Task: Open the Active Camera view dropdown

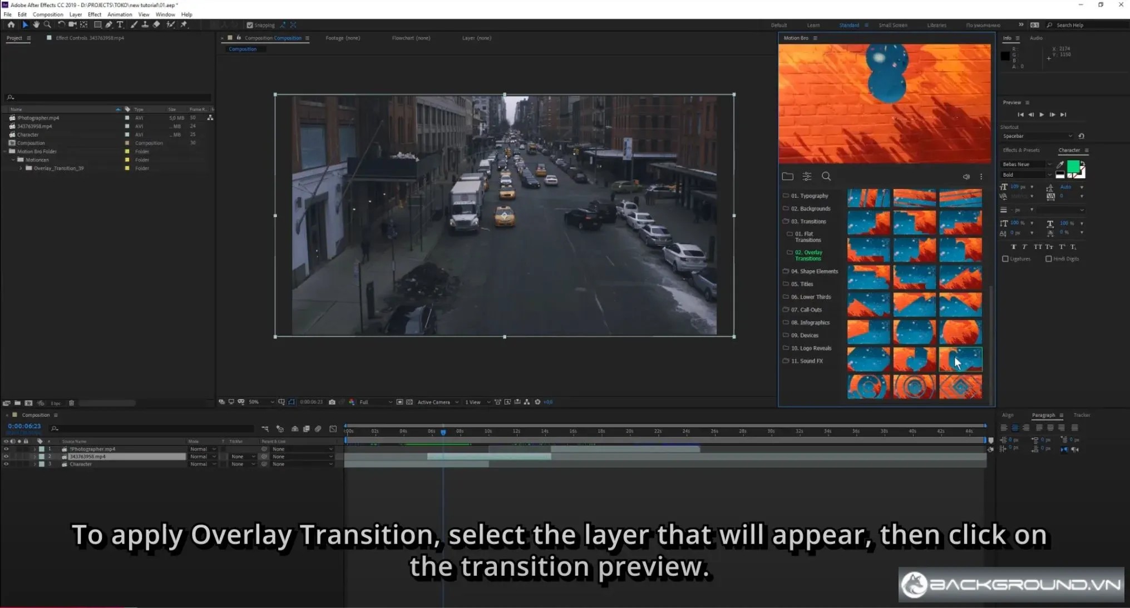Action: coord(438,402)
